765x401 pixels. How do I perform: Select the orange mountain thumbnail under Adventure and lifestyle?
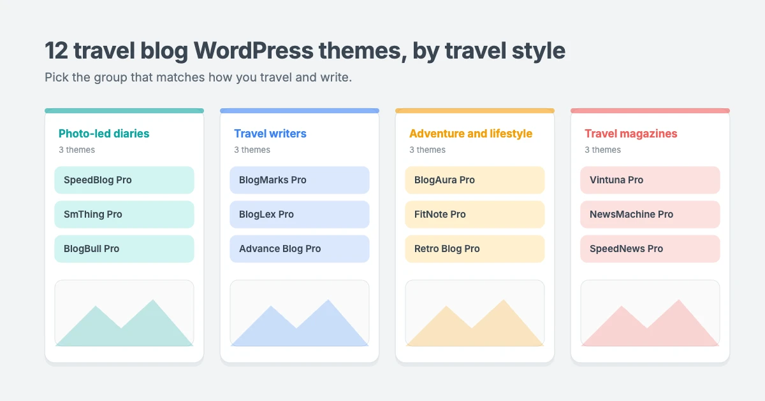click(475, 313)
